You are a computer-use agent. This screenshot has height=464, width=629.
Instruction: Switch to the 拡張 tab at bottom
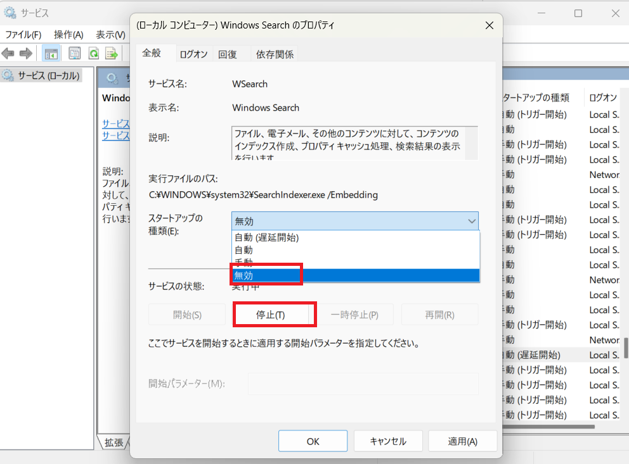[114, 442]
